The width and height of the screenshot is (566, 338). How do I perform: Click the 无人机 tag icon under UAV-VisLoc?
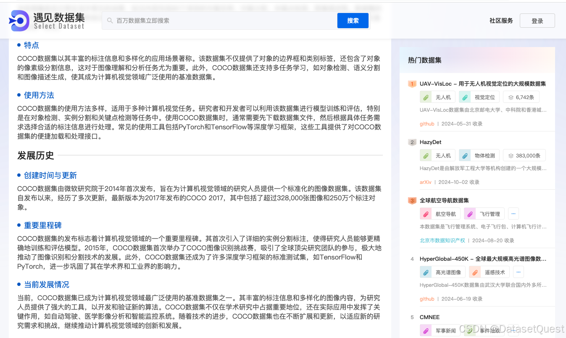coord(426,97)
